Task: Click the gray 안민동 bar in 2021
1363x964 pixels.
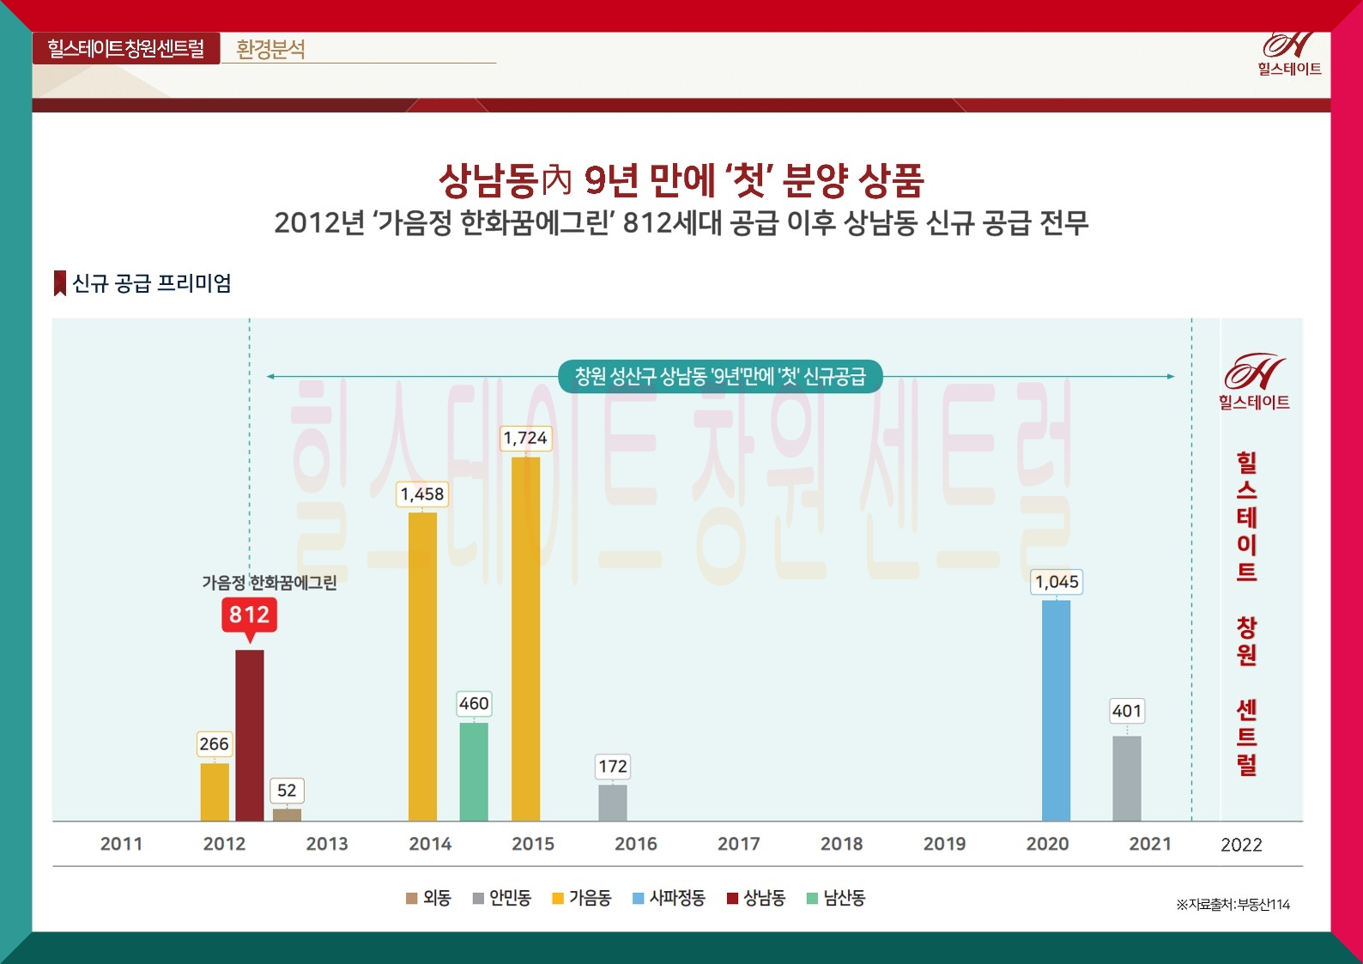Action: tap(1127, 779)
